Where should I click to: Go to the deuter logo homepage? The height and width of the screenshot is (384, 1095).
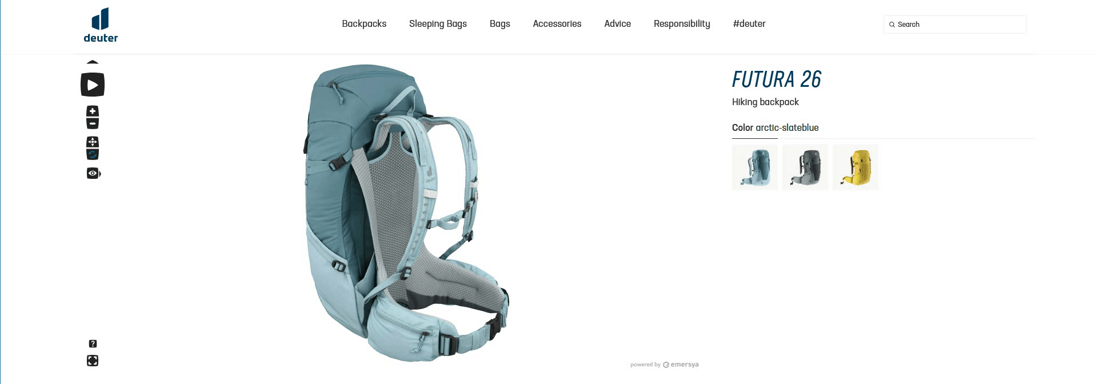[x=101, y=25]
